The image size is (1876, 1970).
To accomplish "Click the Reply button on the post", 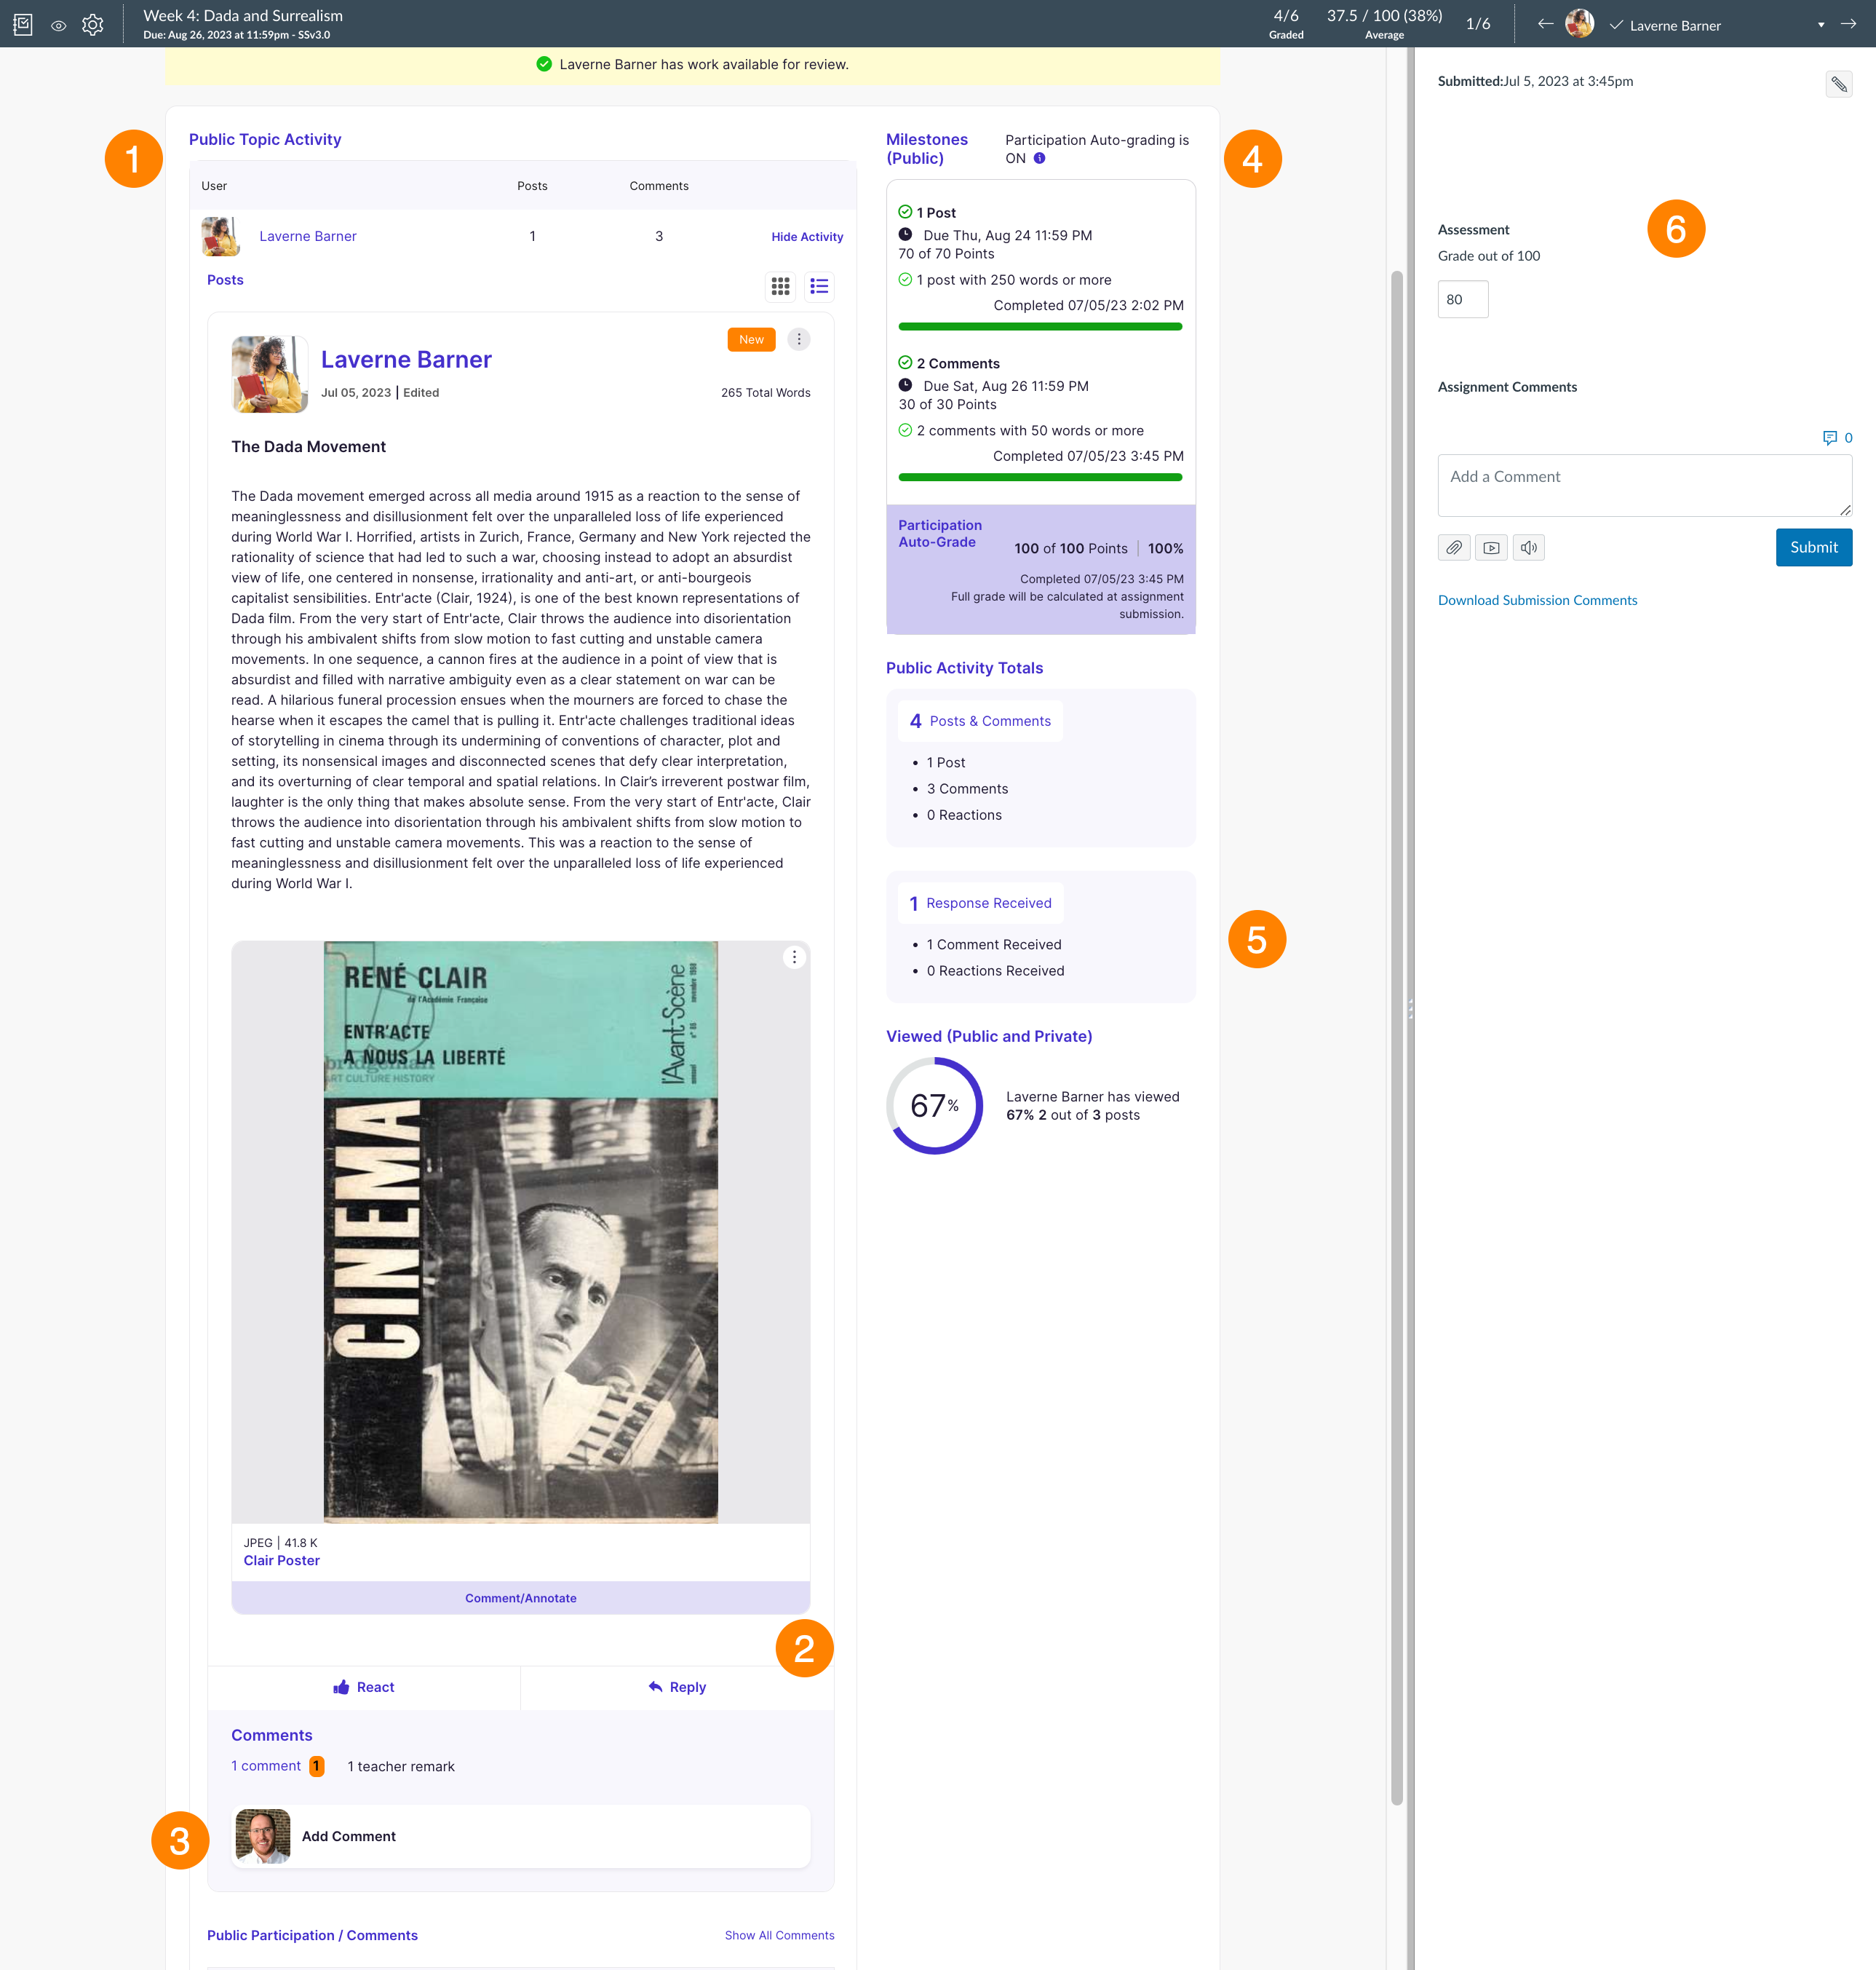I will [677, 1687].
